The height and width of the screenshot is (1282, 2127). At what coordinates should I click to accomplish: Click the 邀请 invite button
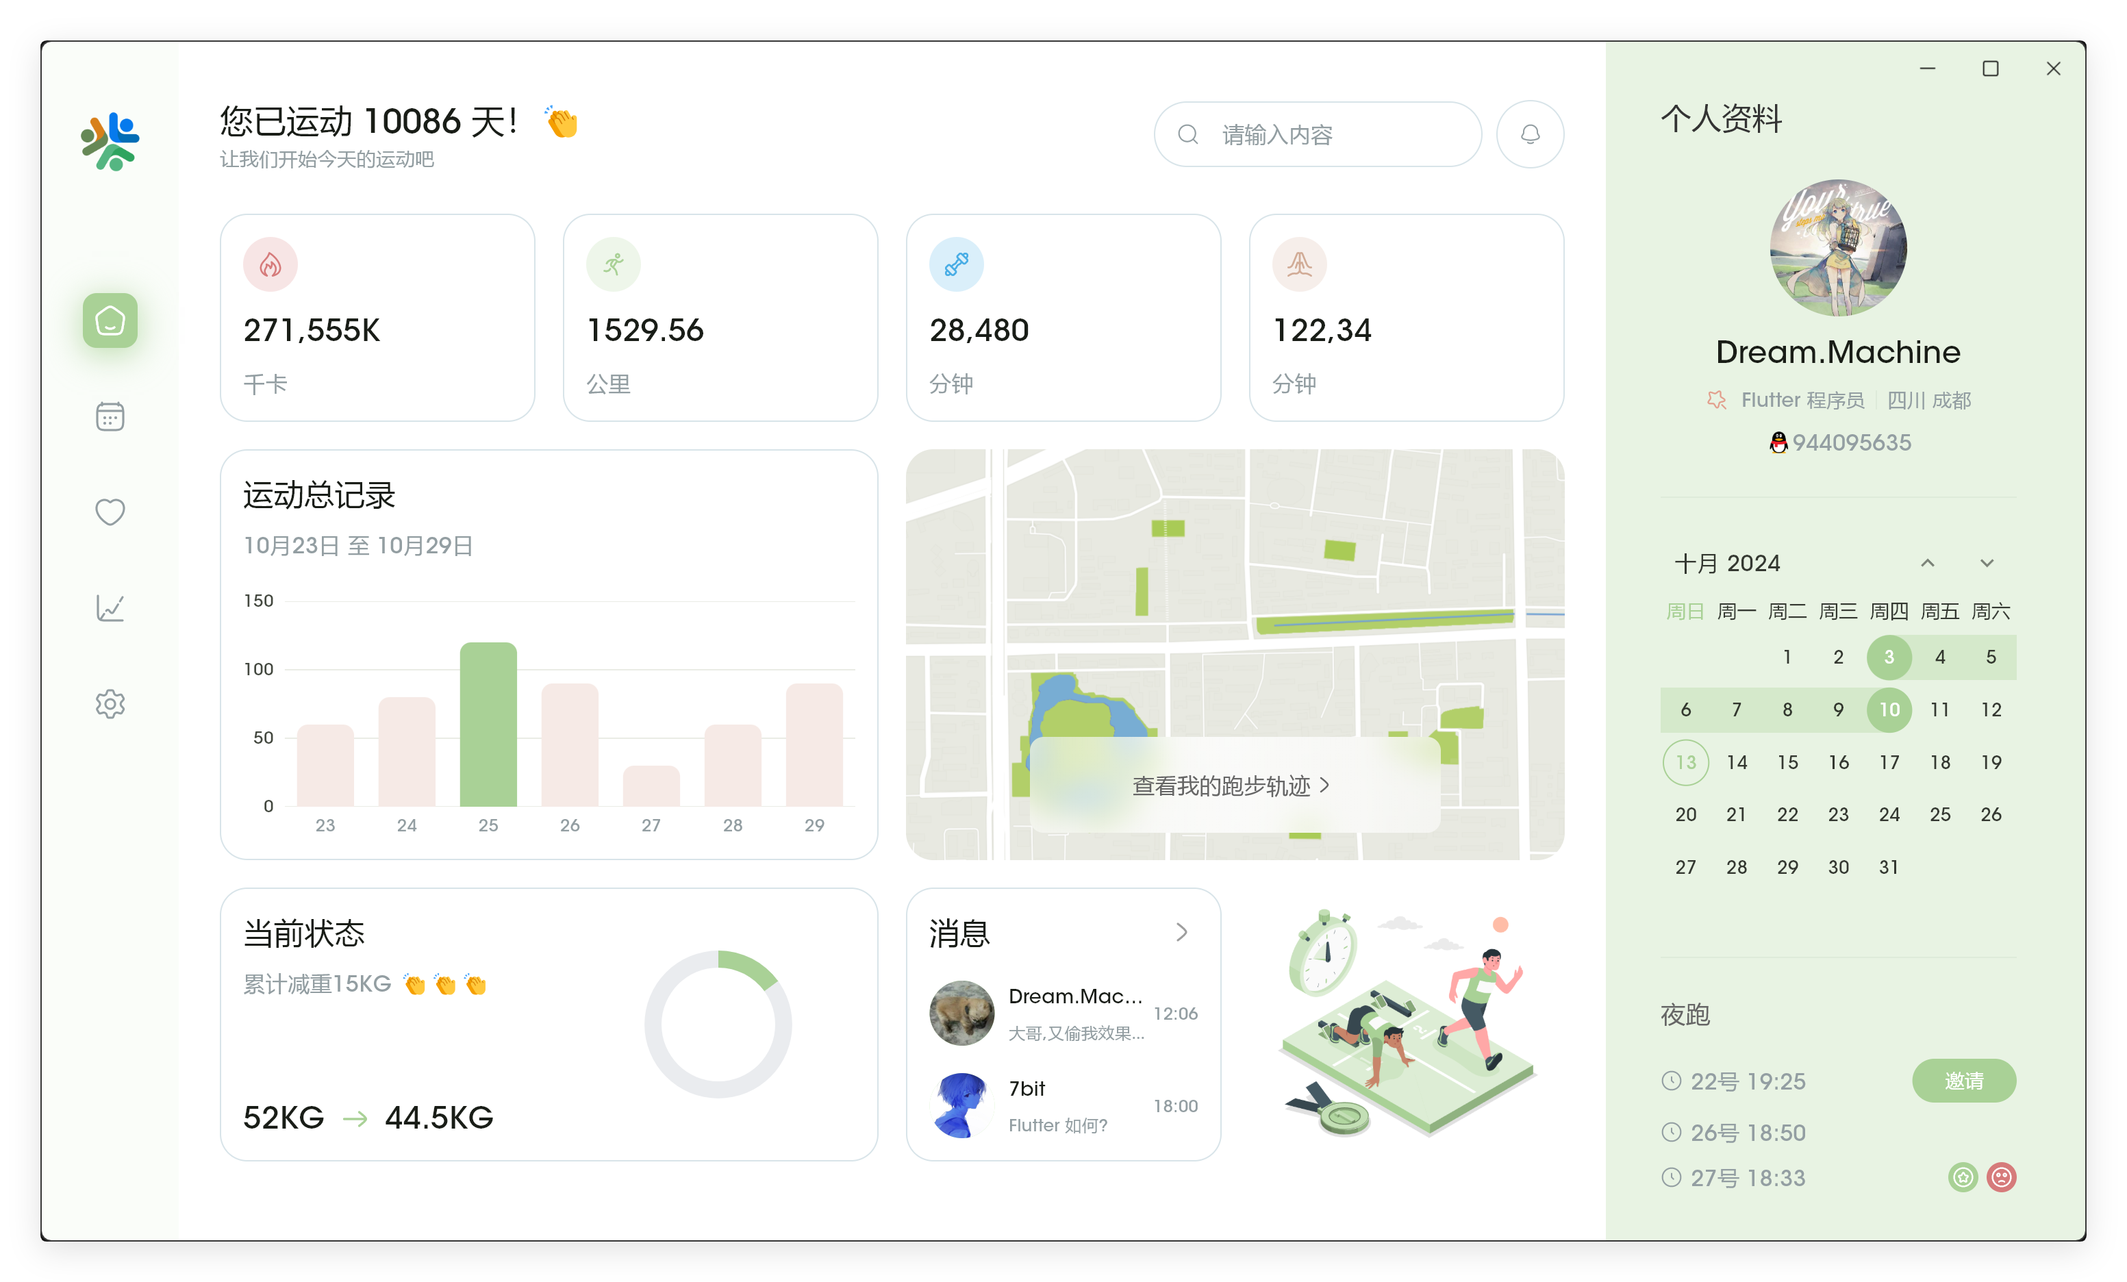click(1964, 1081)
